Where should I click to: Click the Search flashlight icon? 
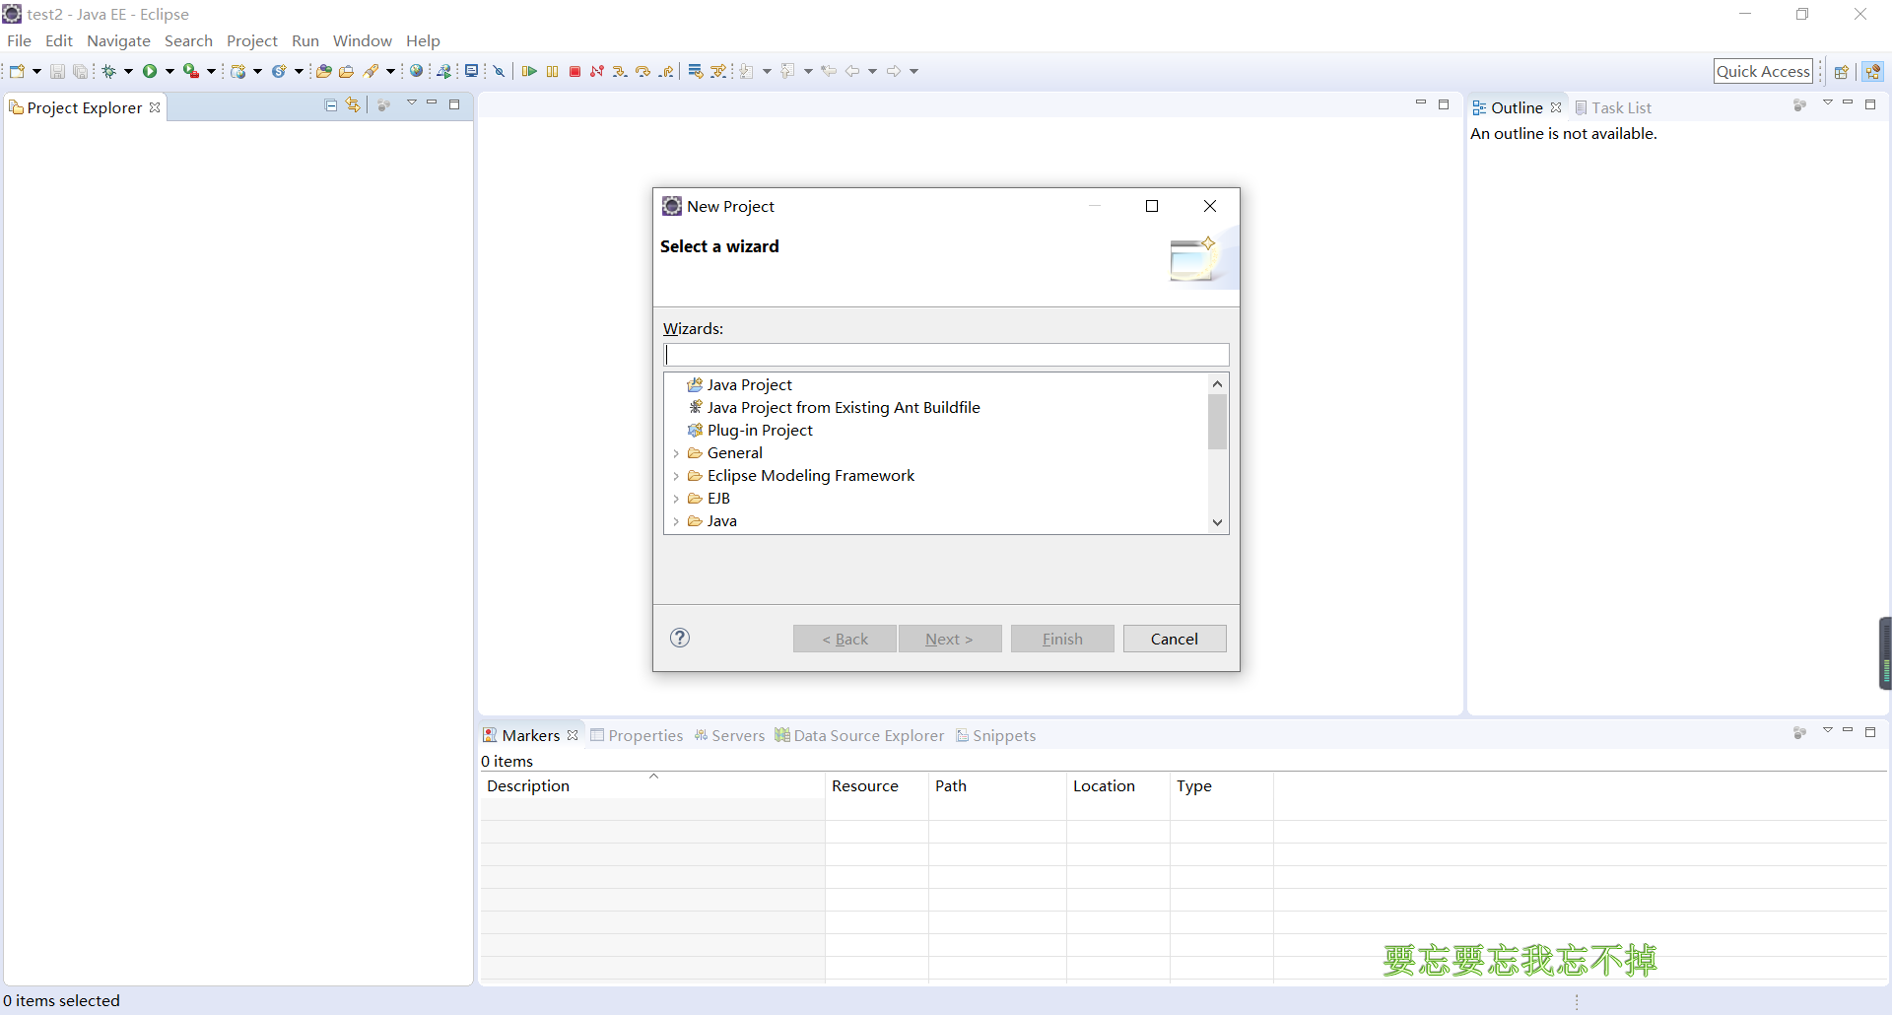coord(371,71)
